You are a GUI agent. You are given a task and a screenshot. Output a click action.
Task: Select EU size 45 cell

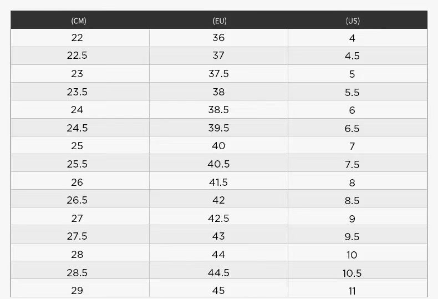tap(218, 291)
